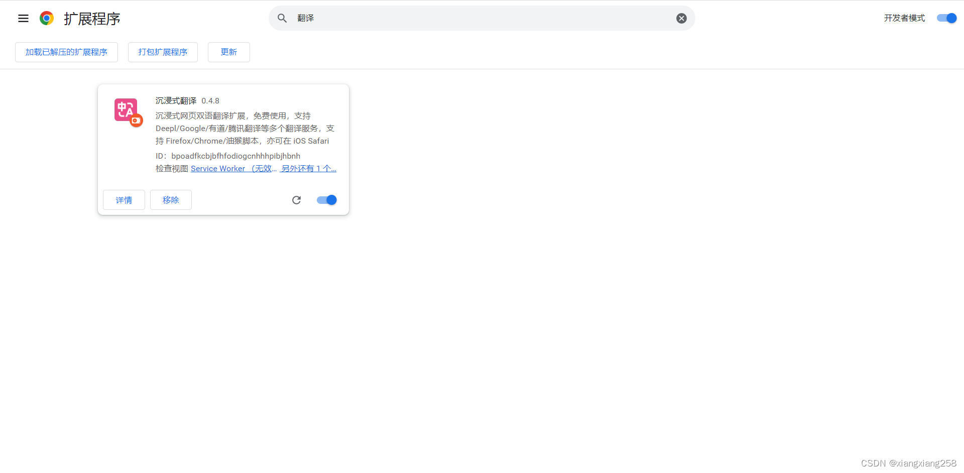Open the hamburger main menu
The height and width of the screenshot is (473, 964).
pyautogui.click(x=23, y=19)
